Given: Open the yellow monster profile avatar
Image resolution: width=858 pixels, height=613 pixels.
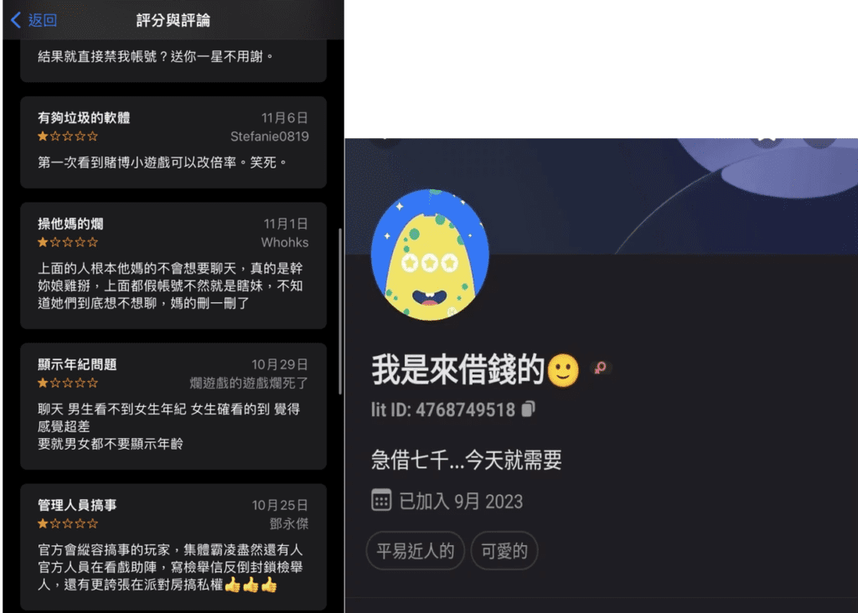Looking at the screenshot, I should click(430, 255).
